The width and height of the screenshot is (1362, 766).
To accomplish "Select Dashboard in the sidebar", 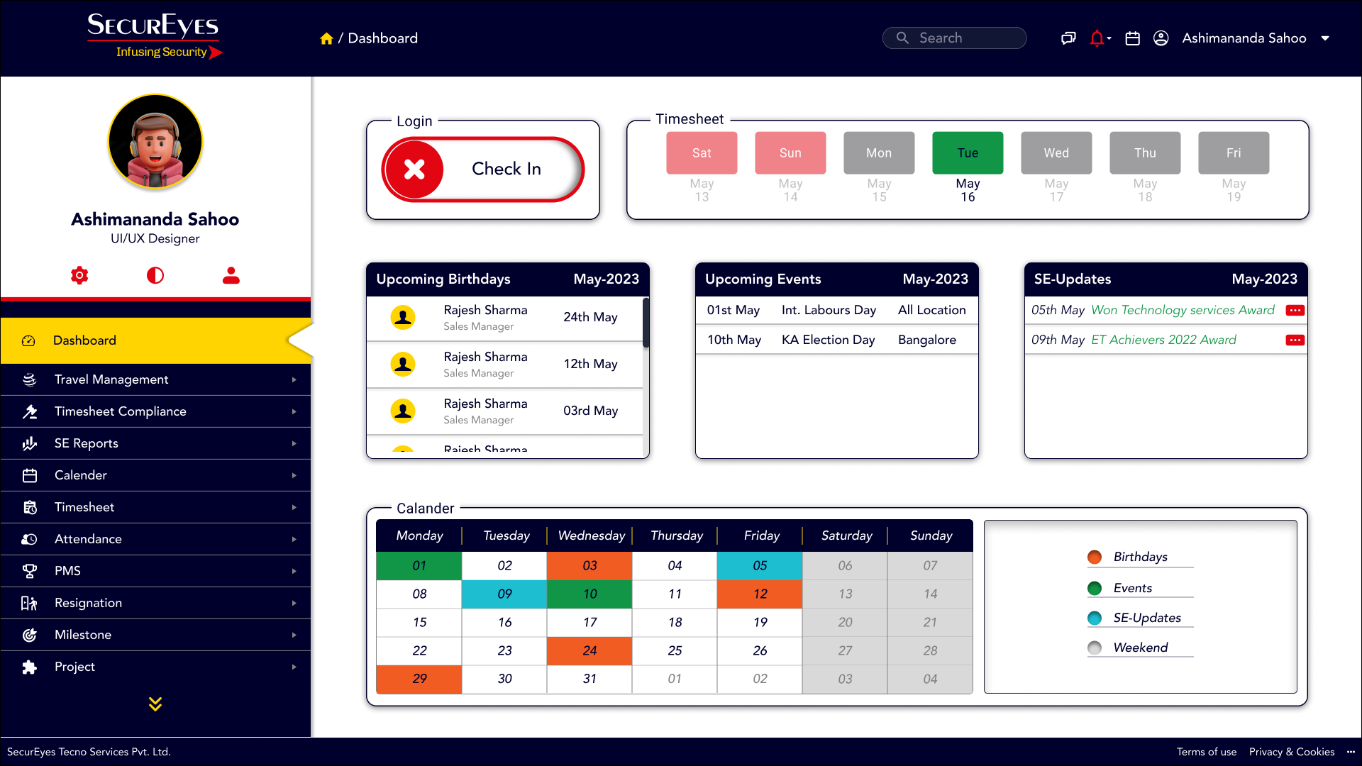I will click(84, 340).
